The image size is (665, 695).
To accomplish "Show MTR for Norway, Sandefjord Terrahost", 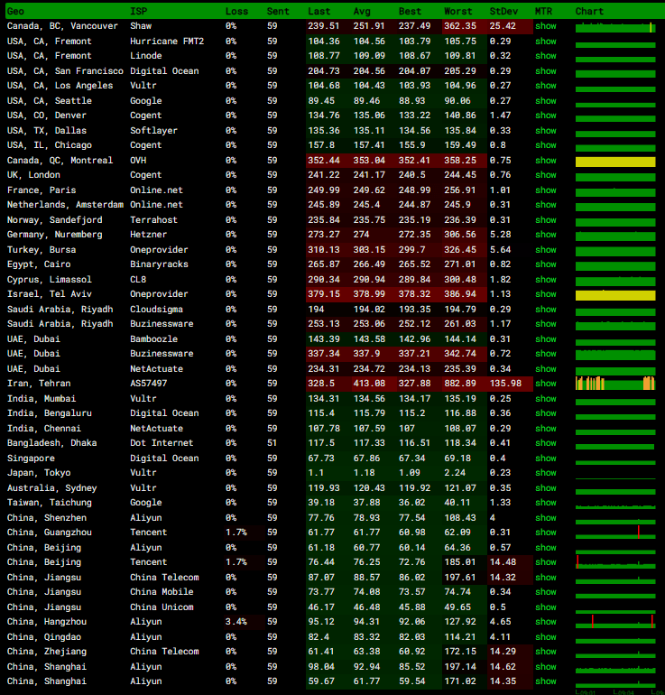I will 545,220.
